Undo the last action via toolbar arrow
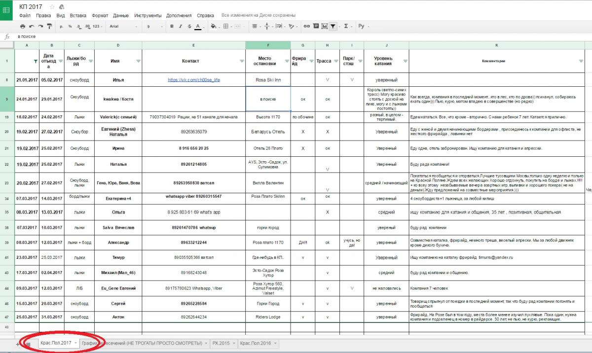The height and width of the screenshot is (353, 592). pos(32,26)
